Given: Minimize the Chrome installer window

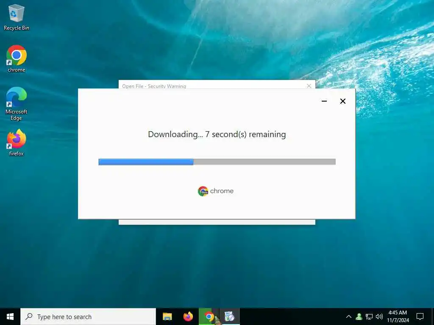Looking at the screenshot, I should click(x=324, y=101).
